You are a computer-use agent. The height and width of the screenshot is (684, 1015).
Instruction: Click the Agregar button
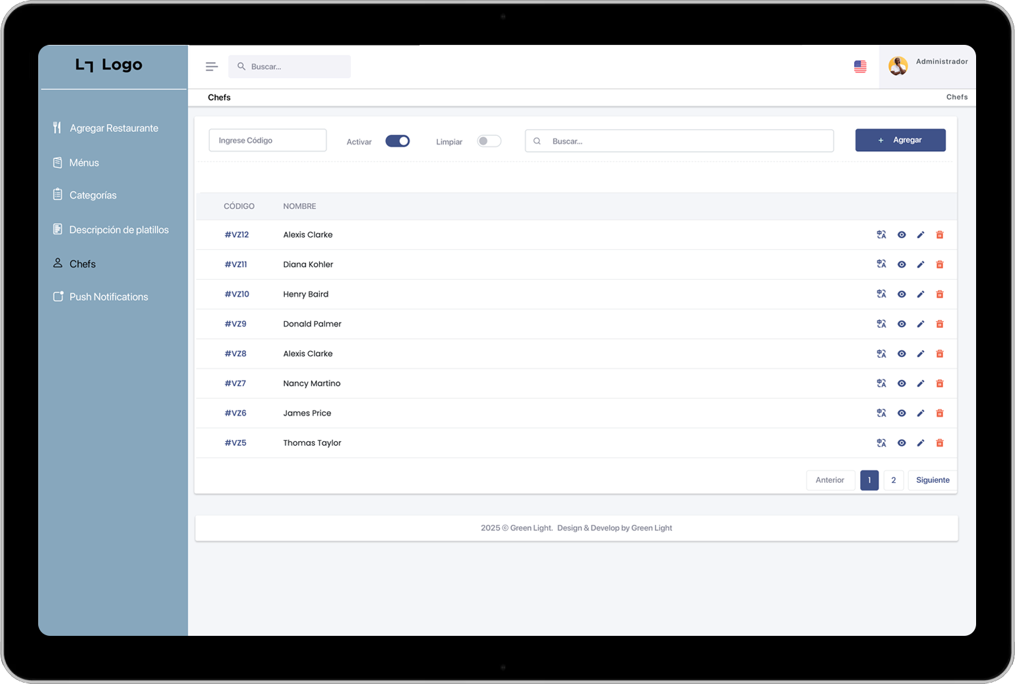[x=900, y=140]
